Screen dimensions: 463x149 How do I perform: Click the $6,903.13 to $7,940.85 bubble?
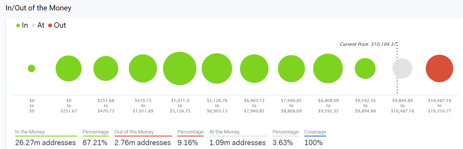[x=254, y=68]
